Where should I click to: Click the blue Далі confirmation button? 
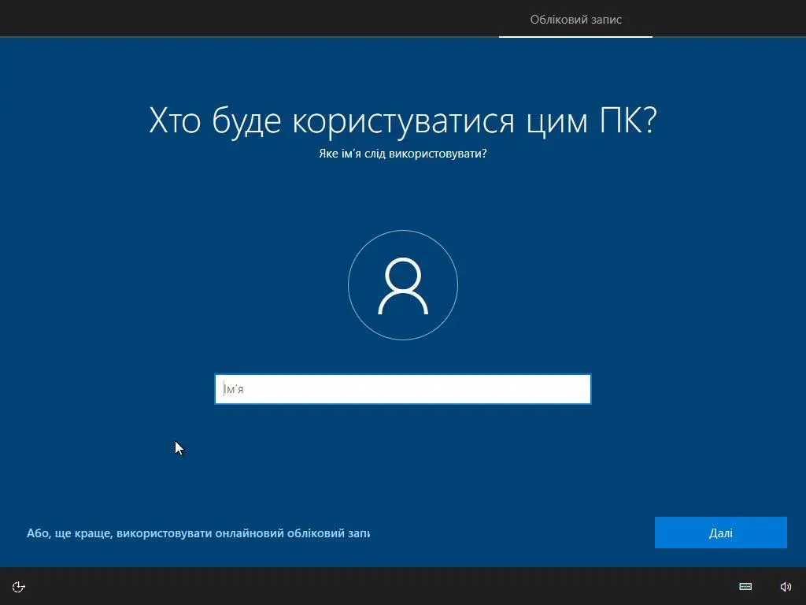720,532
